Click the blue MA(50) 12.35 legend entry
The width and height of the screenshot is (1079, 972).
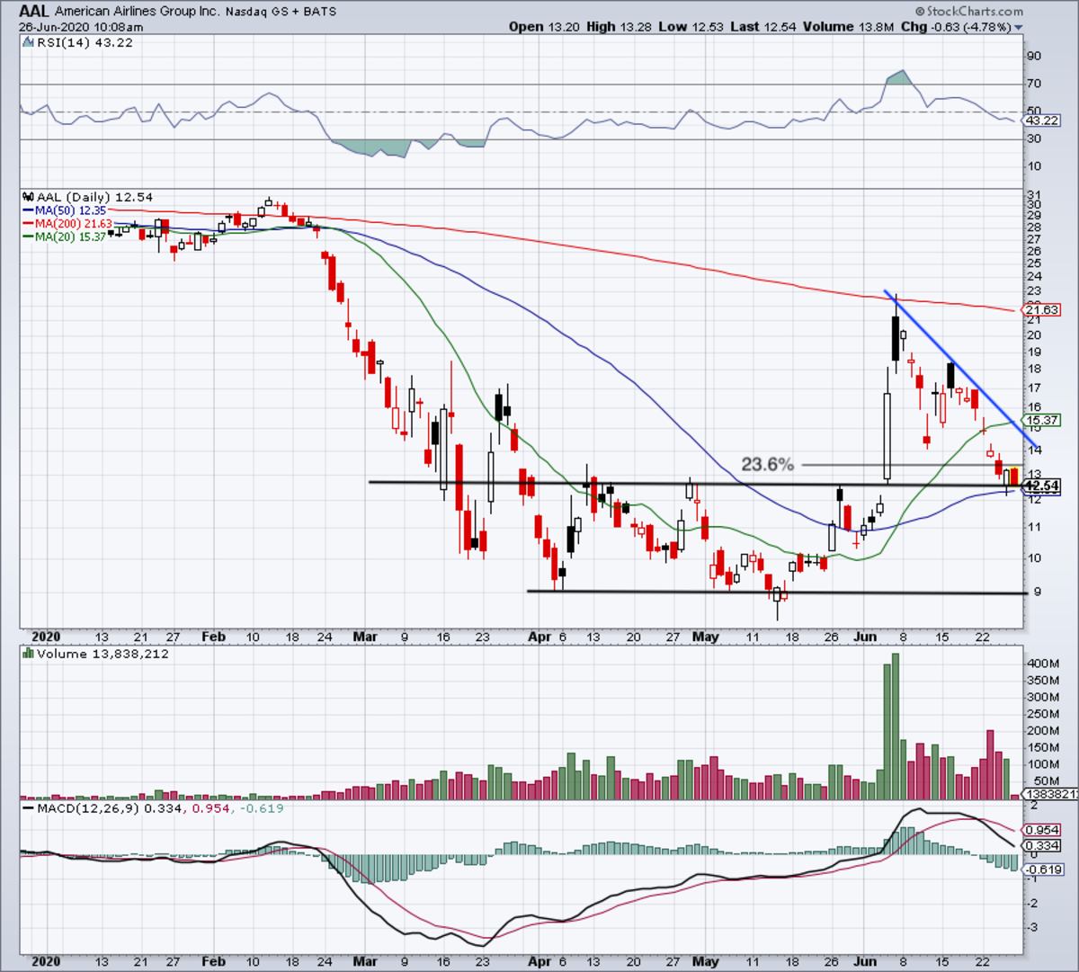(64, 210)
